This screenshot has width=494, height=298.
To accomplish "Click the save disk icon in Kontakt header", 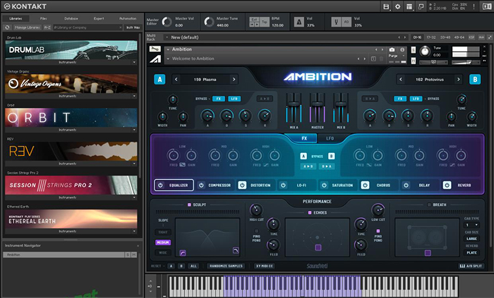I will click(x=386, y=7).
